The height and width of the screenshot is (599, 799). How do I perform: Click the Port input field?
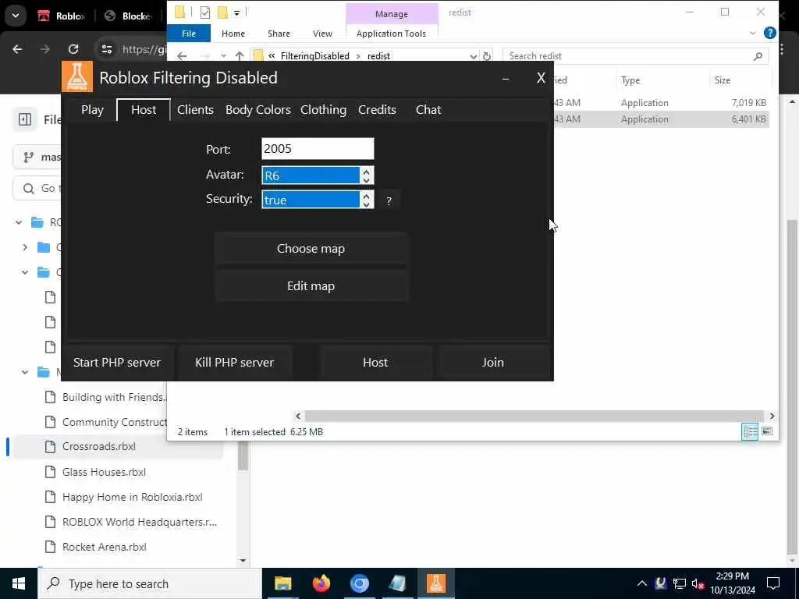coord(318,149)
